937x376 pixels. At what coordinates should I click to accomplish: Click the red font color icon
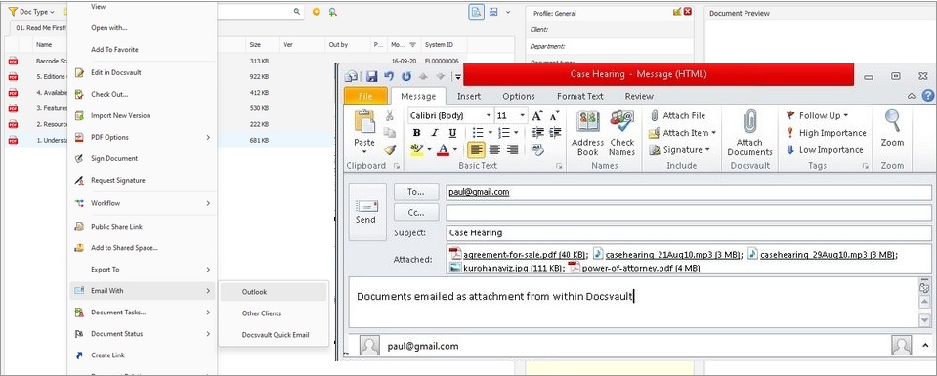coord(444,149)
